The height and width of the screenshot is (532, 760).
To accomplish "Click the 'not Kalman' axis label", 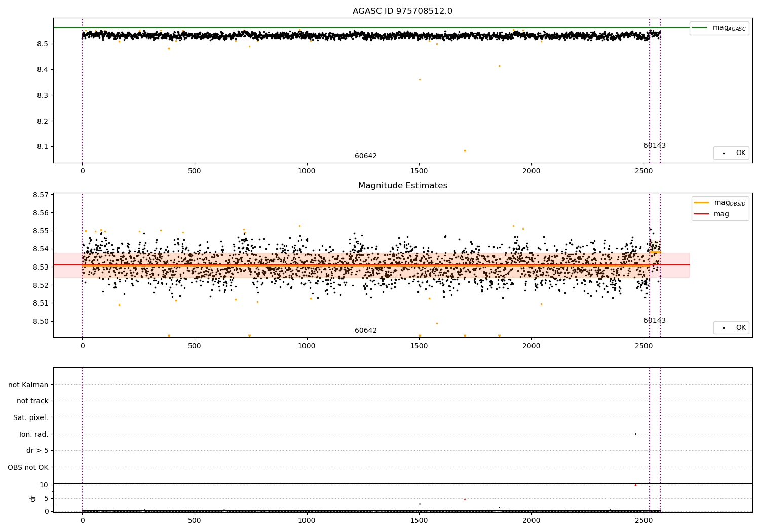I will point(28,385).
